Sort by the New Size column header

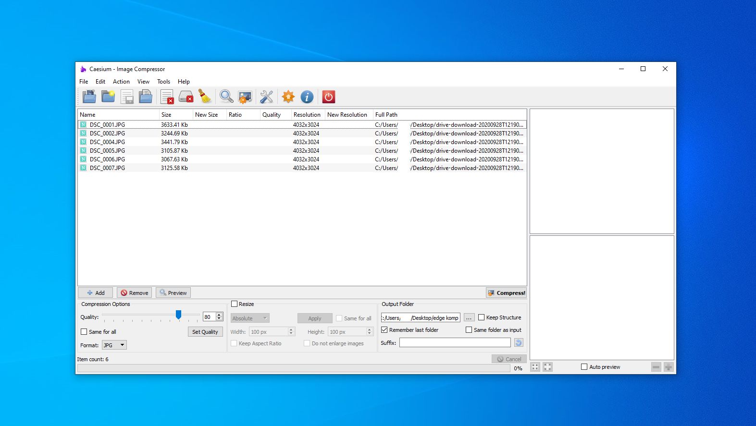coord(210,115)
